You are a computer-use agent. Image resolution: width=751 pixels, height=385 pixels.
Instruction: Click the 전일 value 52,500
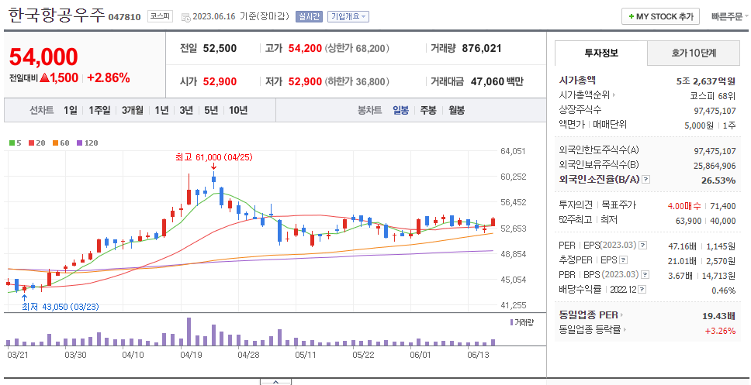pyautogui.click(x=220, y=48)
